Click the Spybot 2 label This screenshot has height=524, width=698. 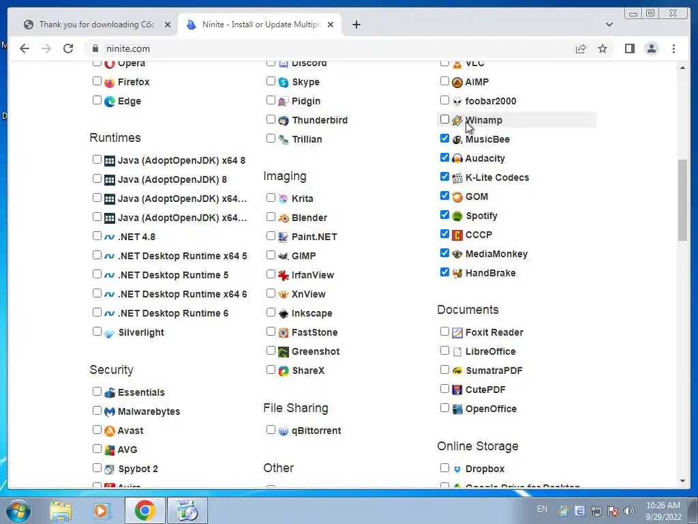(x=138, y=469)
